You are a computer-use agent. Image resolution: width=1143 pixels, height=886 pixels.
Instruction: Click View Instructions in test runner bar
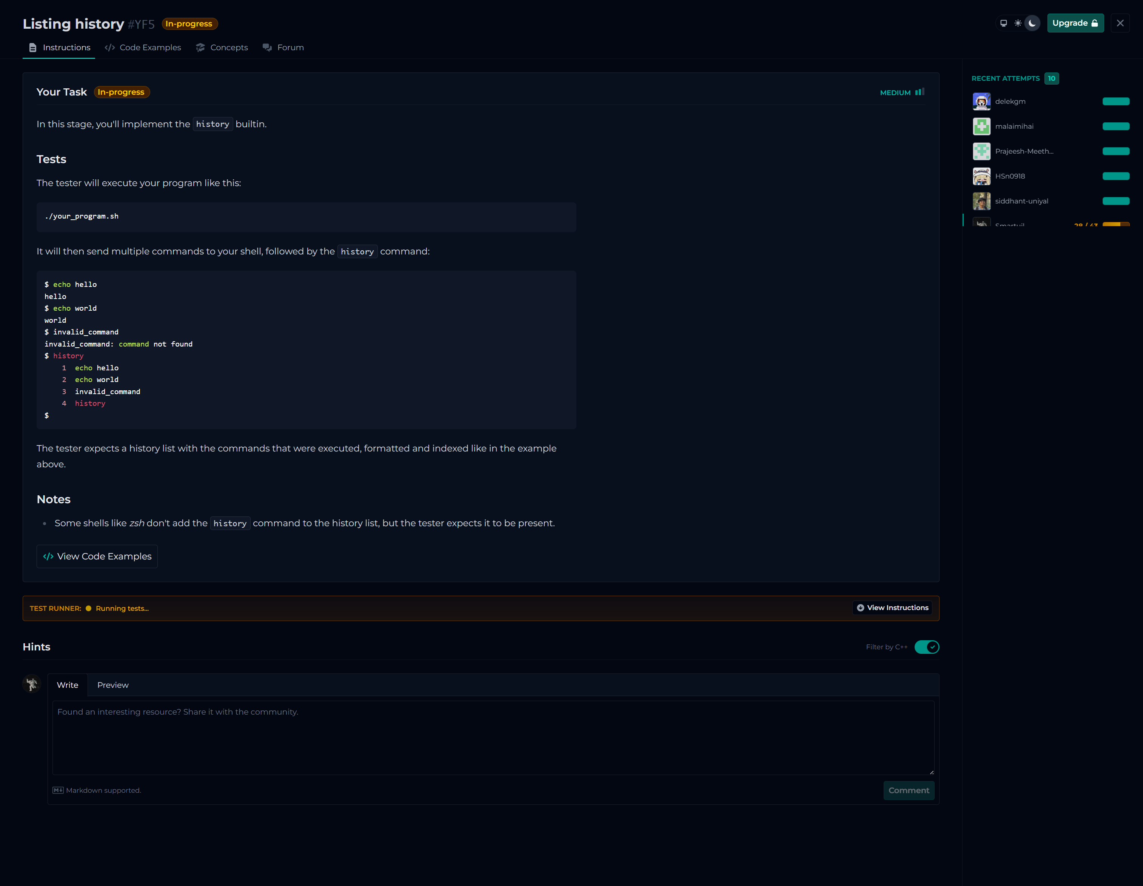pyautogui.click(x=892, y=607)
